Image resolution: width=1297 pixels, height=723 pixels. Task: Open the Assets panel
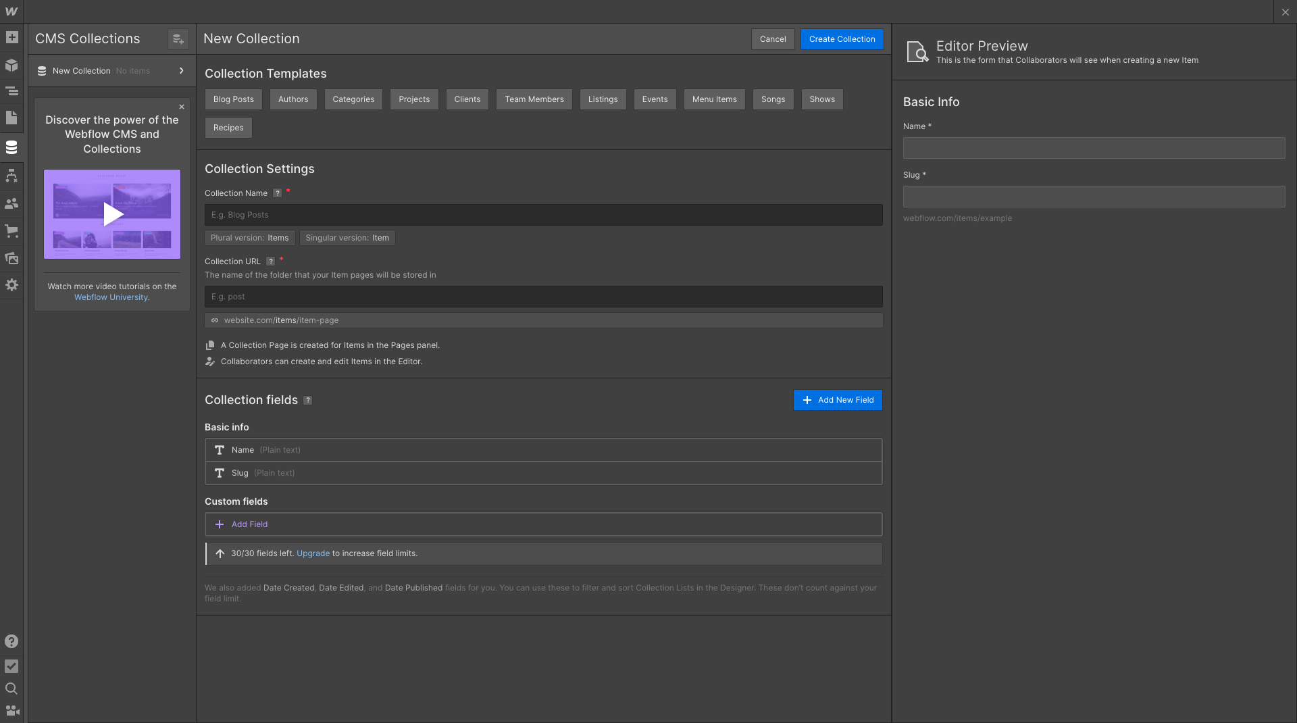click(x=11, y=258)
